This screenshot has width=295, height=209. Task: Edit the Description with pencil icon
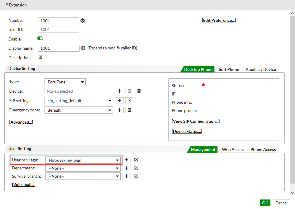coord(41,57)
